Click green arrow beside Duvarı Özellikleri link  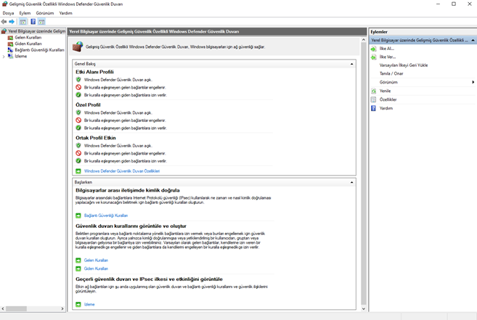78,171
